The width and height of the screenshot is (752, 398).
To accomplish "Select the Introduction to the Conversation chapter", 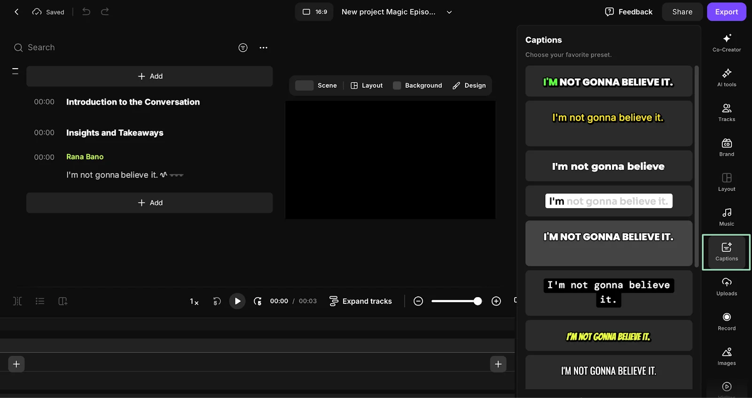I will [x=133, y=102].
